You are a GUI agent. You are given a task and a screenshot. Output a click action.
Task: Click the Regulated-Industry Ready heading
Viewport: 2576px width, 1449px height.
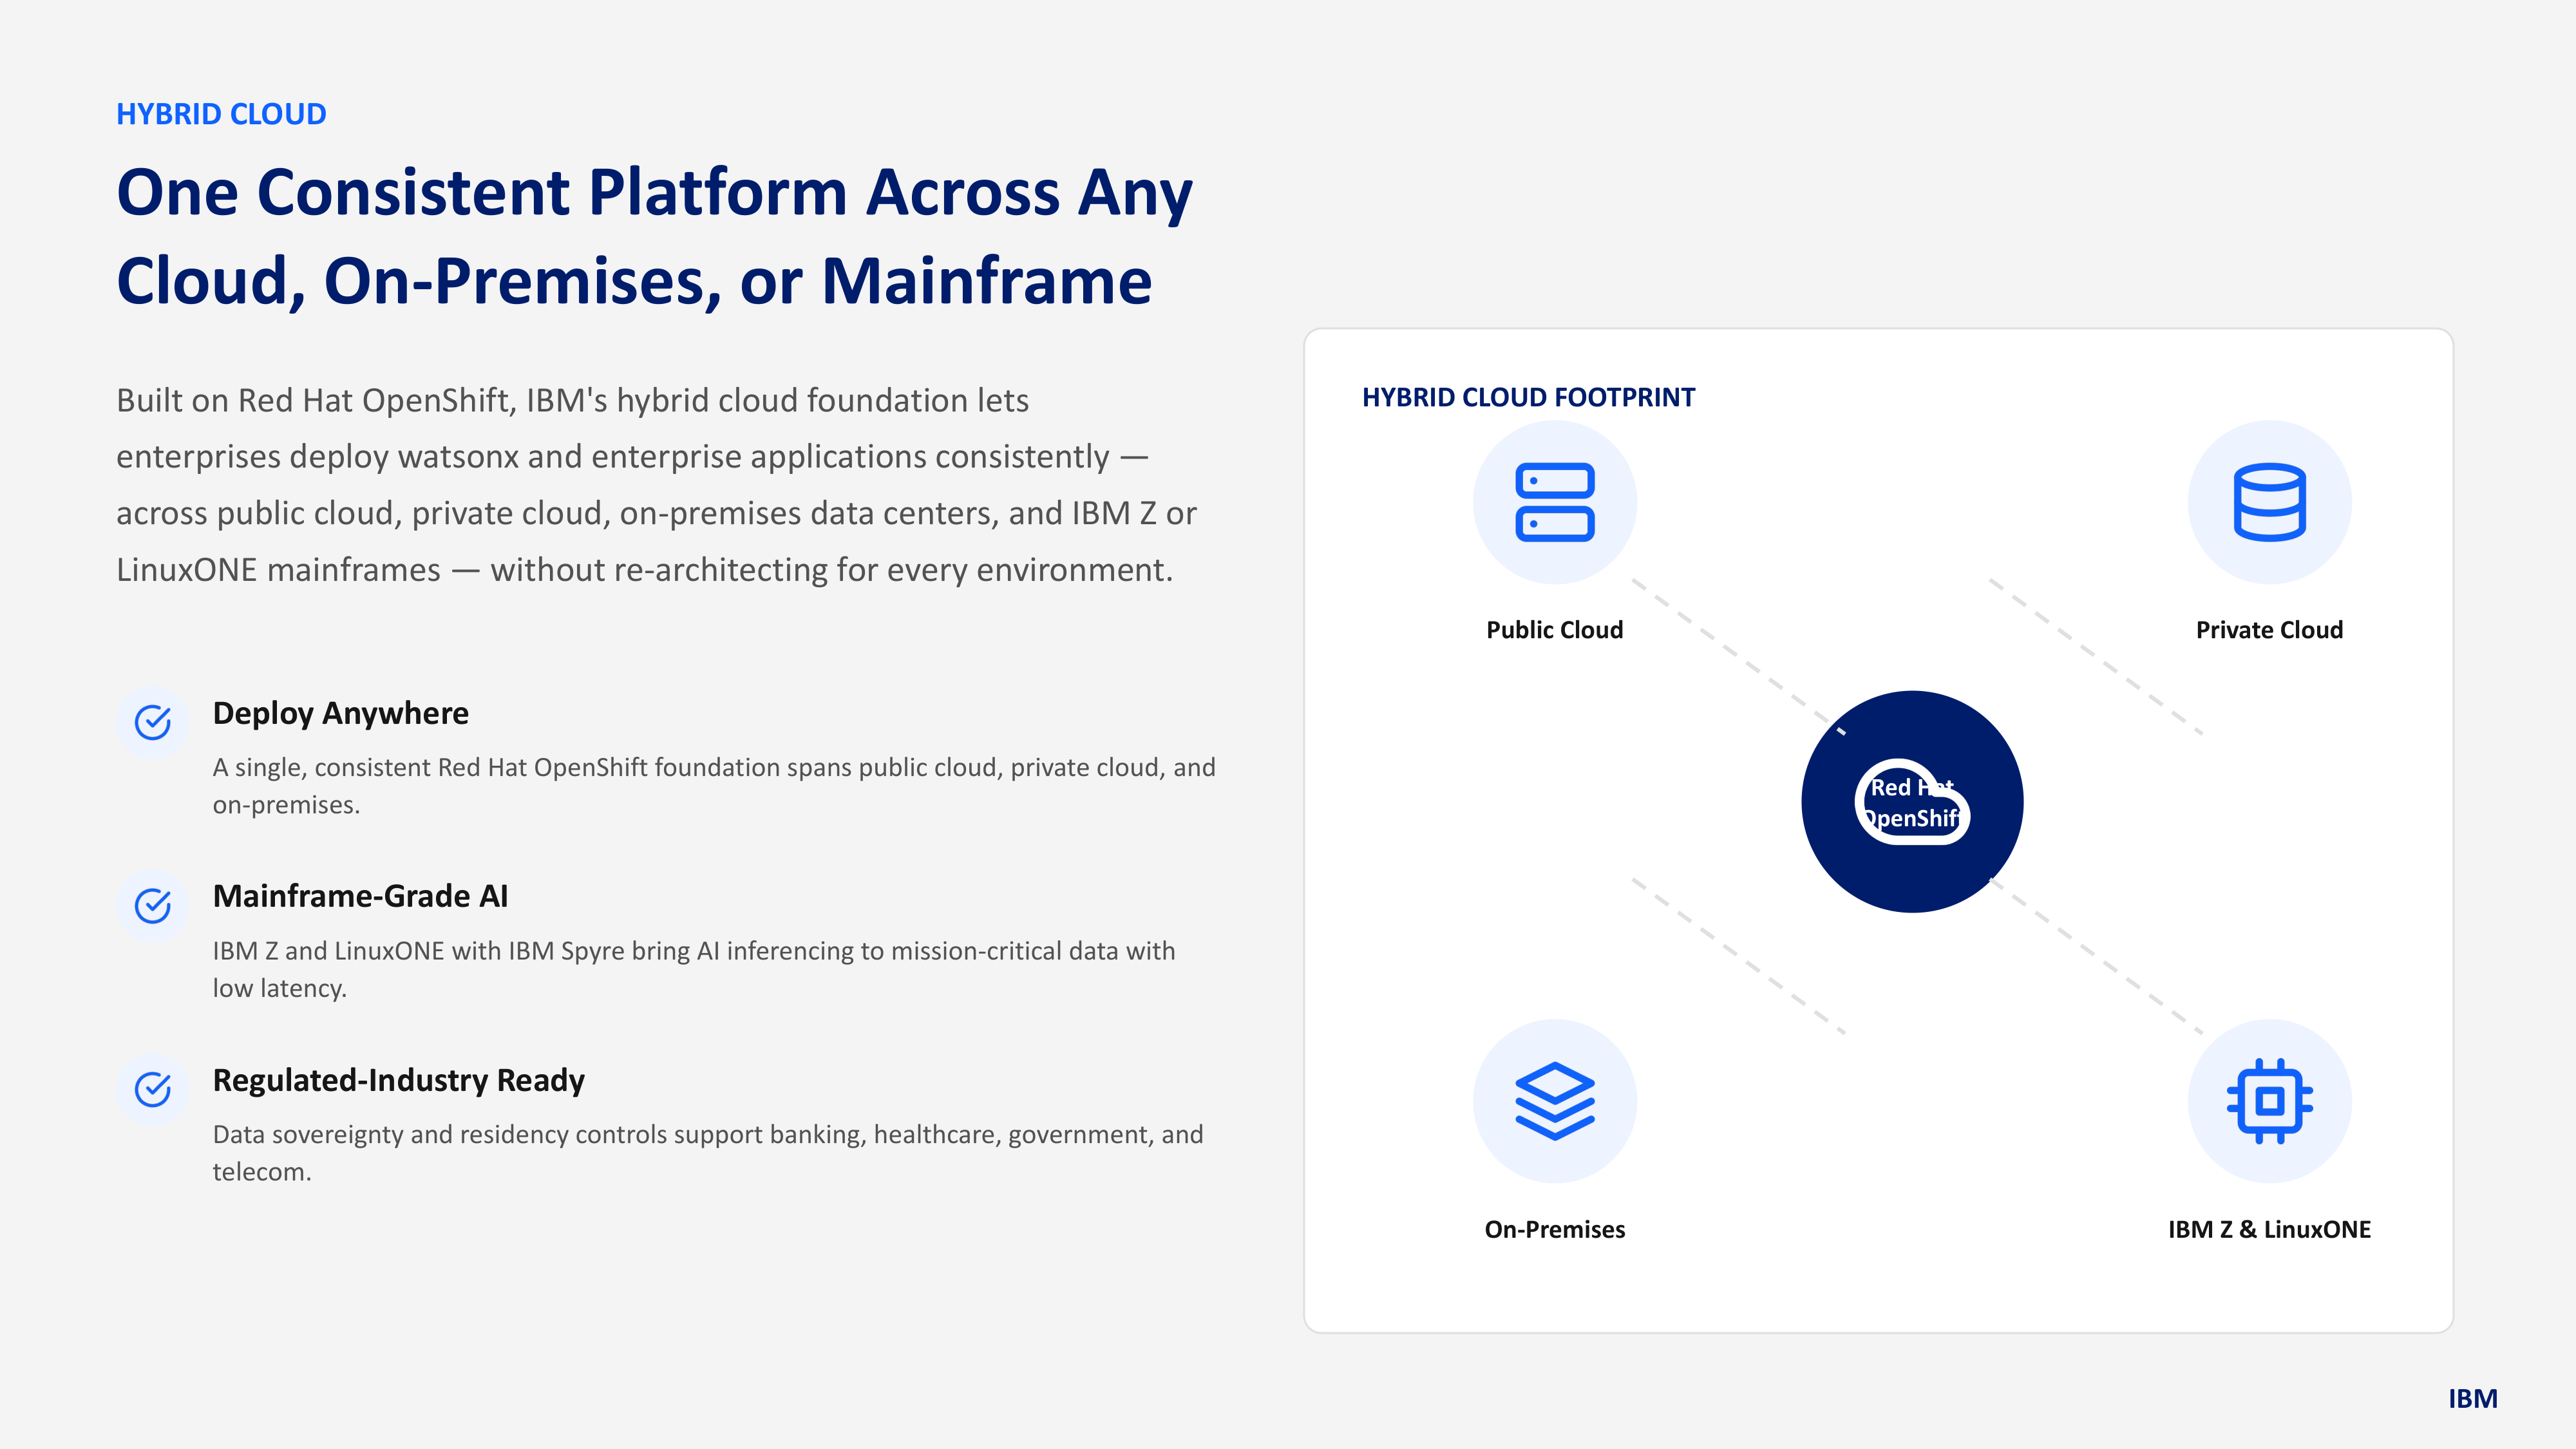[398, 1080]
